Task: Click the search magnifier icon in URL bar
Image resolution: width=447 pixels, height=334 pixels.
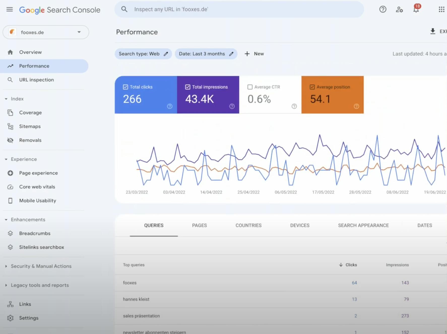Action: [x=124, y=9]
